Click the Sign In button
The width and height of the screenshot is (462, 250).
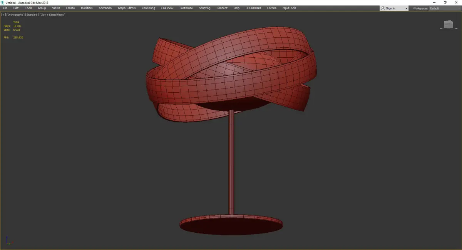(391, 8)
